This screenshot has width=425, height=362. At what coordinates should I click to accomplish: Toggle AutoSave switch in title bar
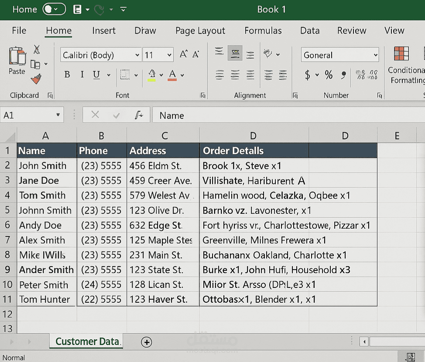tap(54, 9)
